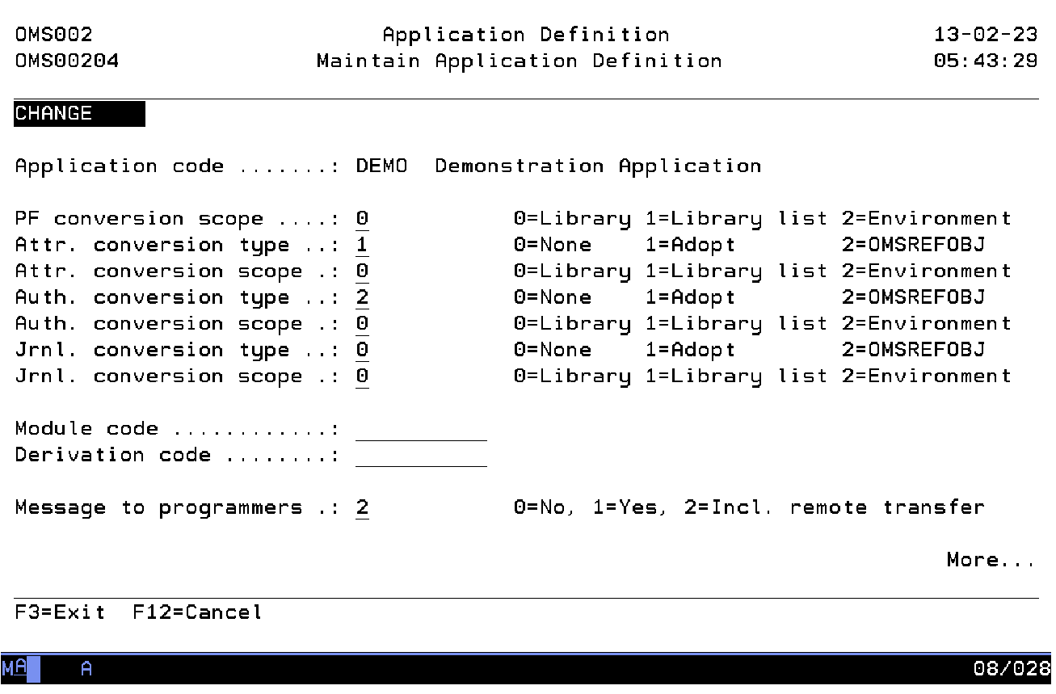Click the DEMO application code value
Viewport: 1056px width, 694px height.
click(x=381, y=166)
